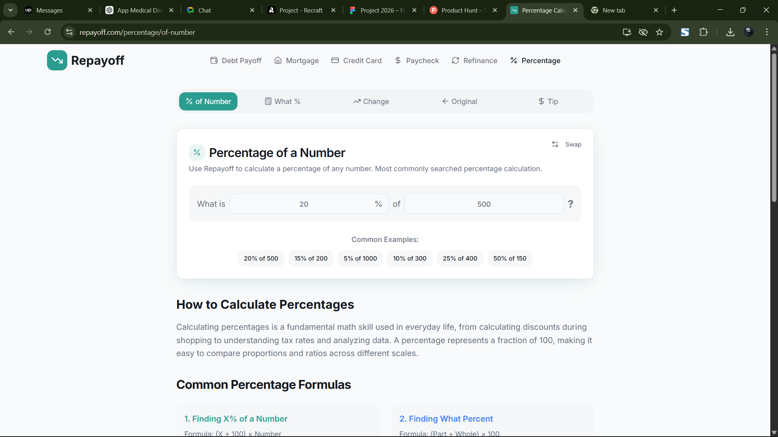The width and height of the screenshot is (778, 437).
Task: Switch to the What % calculator tab
Action: tap(283, 102)
